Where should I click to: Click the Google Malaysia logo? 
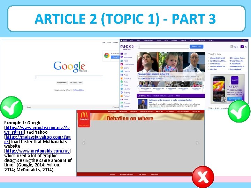tap(70, 66)
